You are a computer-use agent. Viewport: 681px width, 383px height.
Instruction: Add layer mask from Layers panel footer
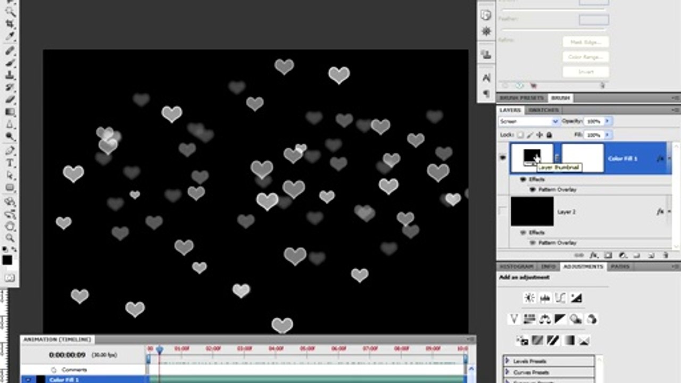608,256
